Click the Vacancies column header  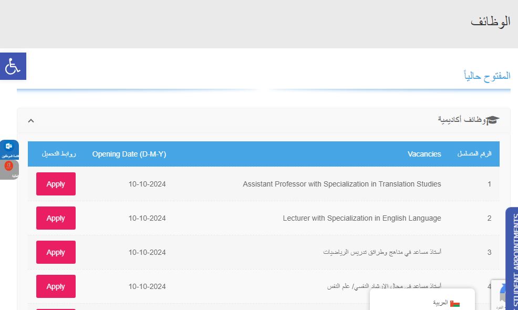pyautogui.click(x=424, y=154)
